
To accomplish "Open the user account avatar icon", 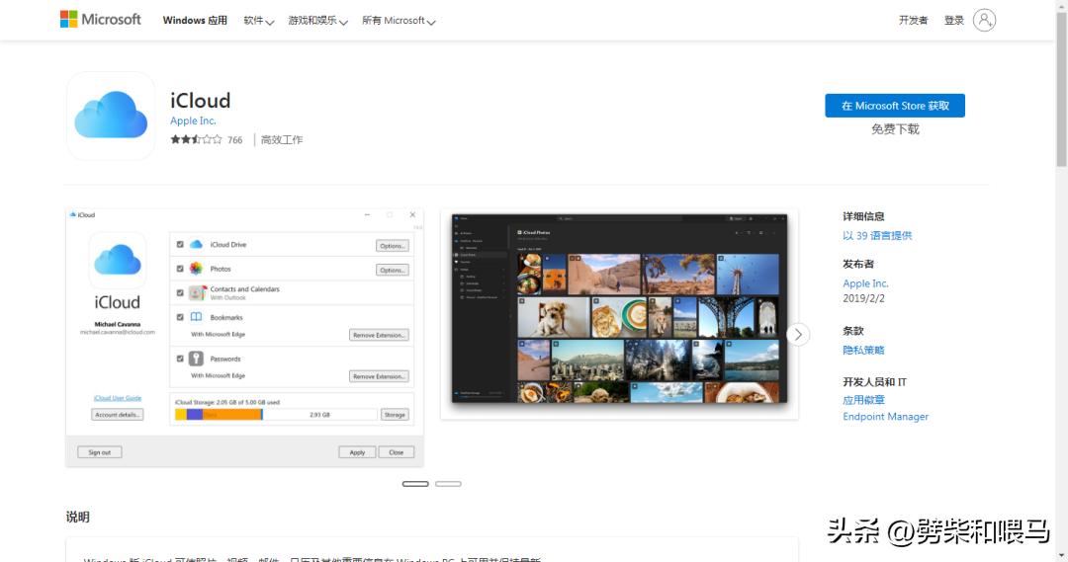I will point(984,21).
